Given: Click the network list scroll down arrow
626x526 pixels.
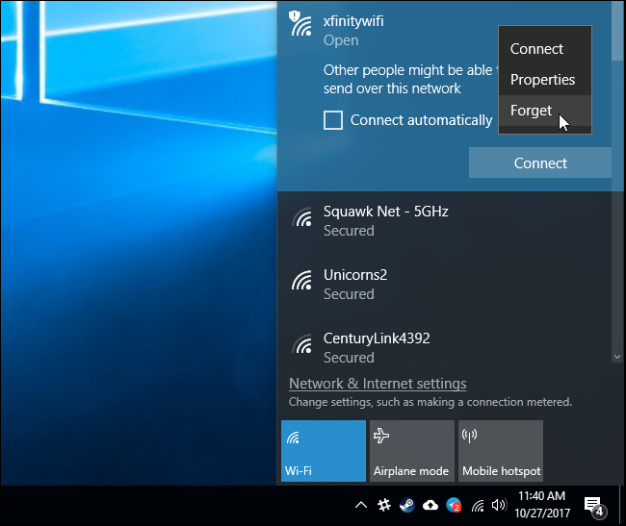Looking at the screenshot, I should [617, 357].
